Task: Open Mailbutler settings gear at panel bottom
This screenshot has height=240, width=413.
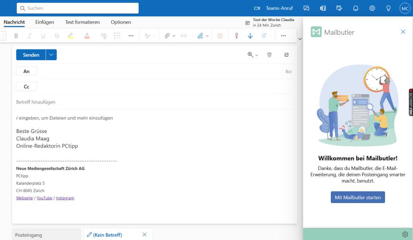Action: [405, 234]
